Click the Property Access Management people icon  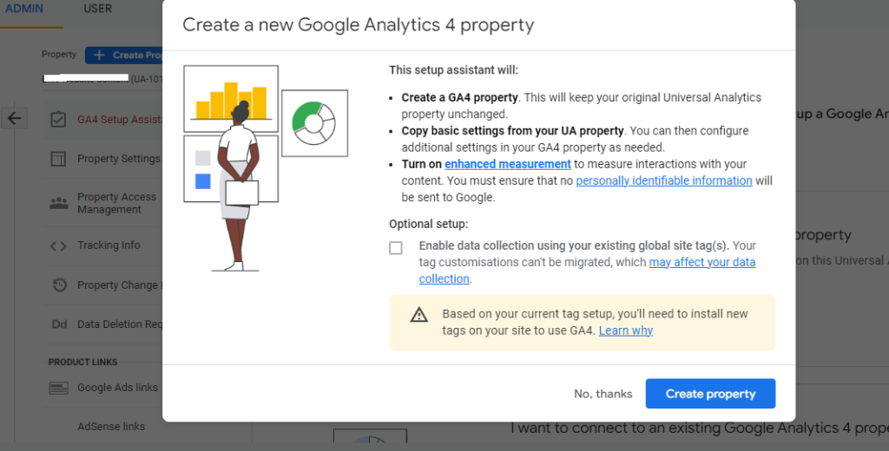point(58,203)
